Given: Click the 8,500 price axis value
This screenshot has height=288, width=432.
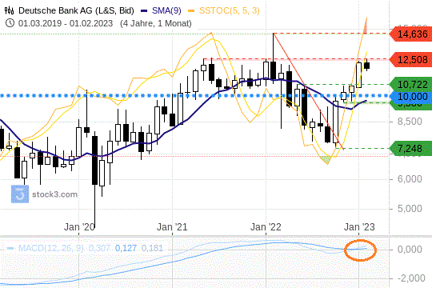Looking at the screenshot, I should click(410, 122).
